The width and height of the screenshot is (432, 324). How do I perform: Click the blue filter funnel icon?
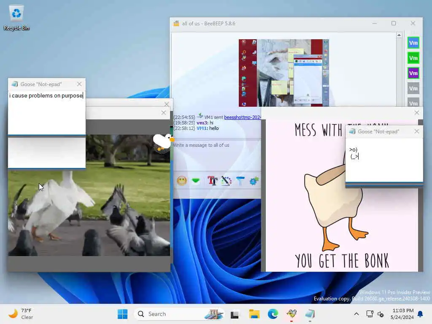pyautogui.click(x=240, y=181)
